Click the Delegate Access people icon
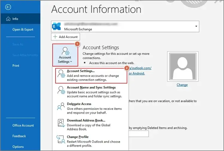Viewport: 224px width, 151px height. click(61, 106)
